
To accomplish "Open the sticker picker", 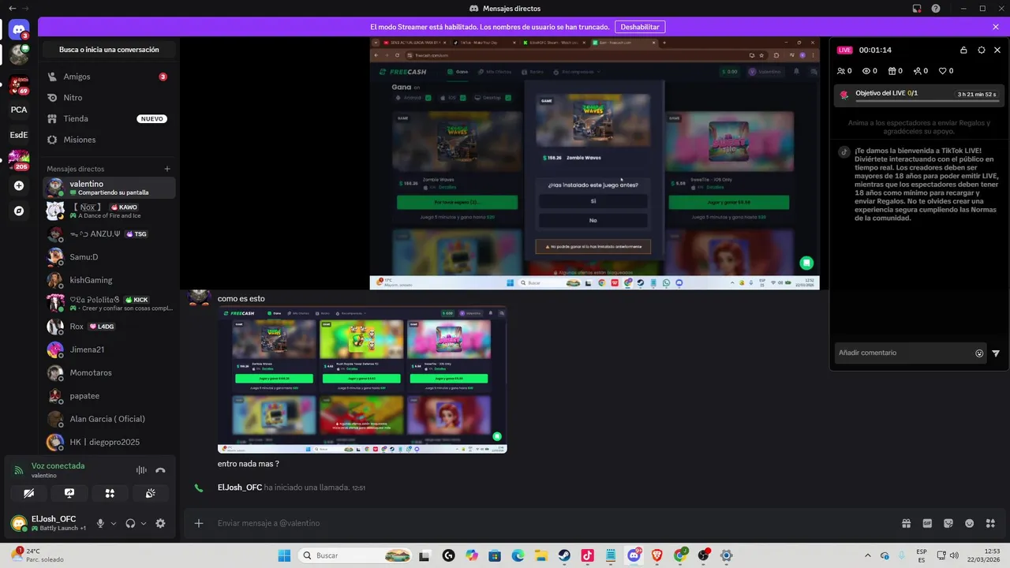I will point(948,523).
